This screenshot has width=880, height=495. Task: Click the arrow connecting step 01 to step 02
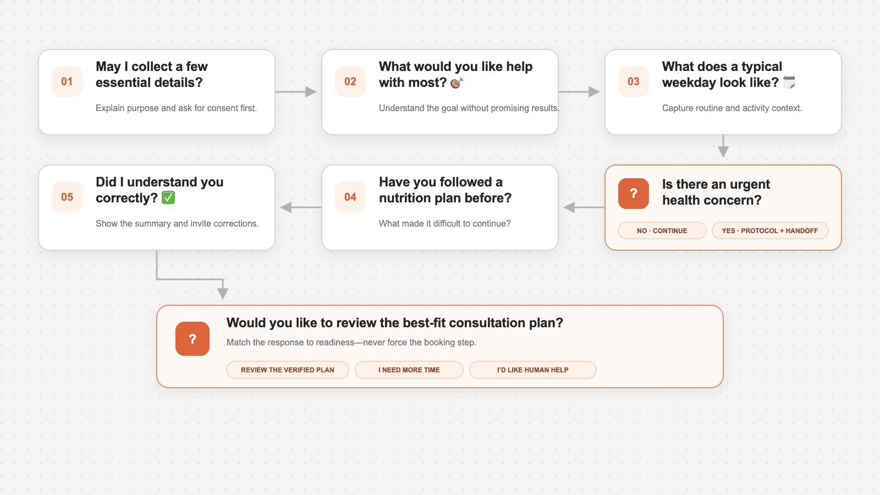point(296,92)
